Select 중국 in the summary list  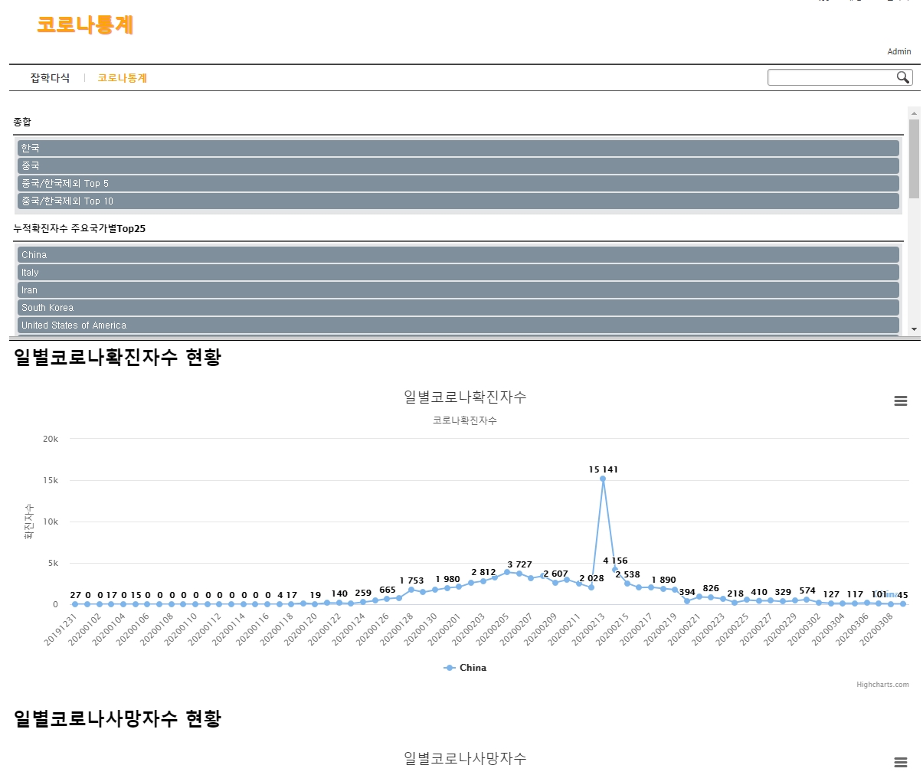458,165
